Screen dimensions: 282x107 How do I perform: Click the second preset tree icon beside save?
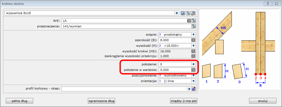[x=188, y=13]
